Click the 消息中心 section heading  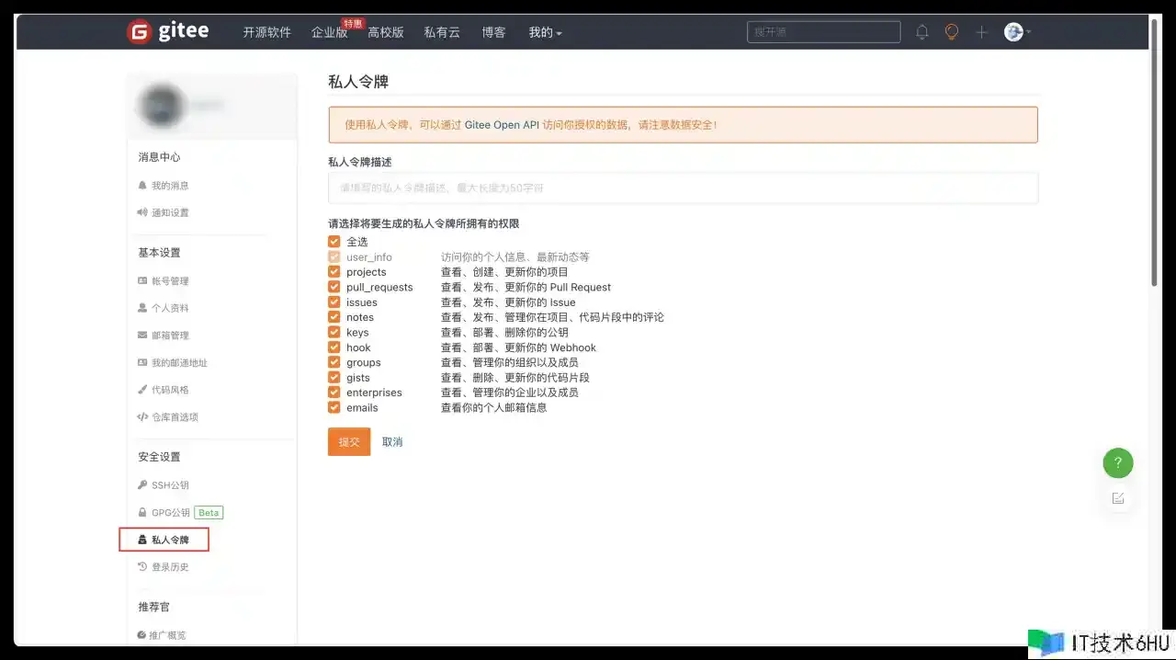(x=159, y=157)
